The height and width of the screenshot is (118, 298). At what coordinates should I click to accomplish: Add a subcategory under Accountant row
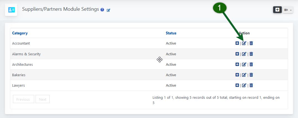[x=237, y=43]
